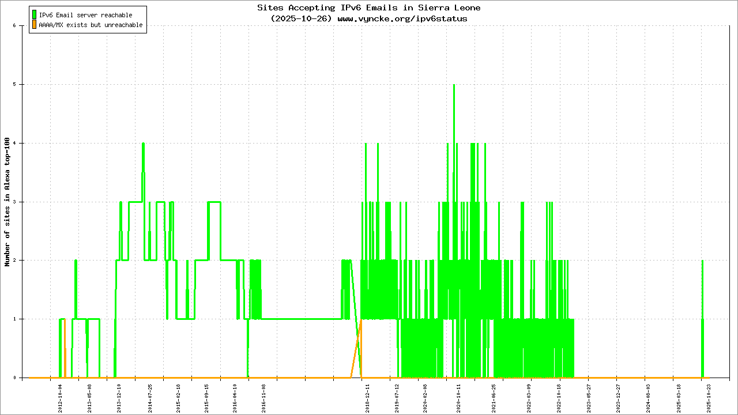Click the 'Number of sites in Alexa top-100' axis title
This screenshot has height=415, width=738.
point(7,202)
